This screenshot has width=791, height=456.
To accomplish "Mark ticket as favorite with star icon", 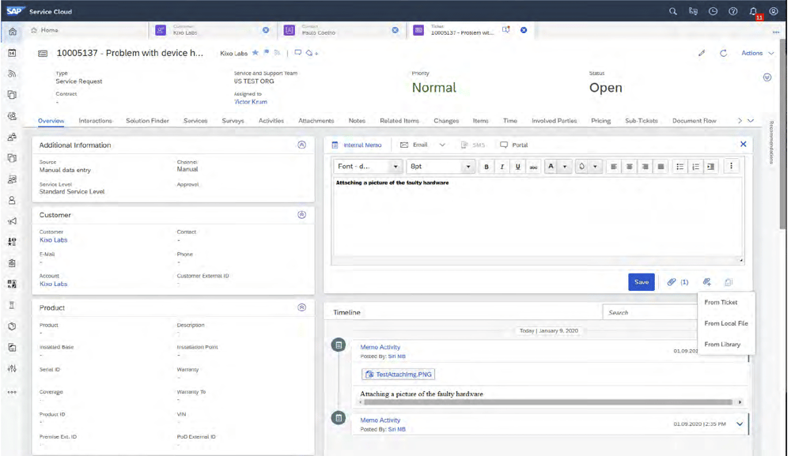I will 255,52.
